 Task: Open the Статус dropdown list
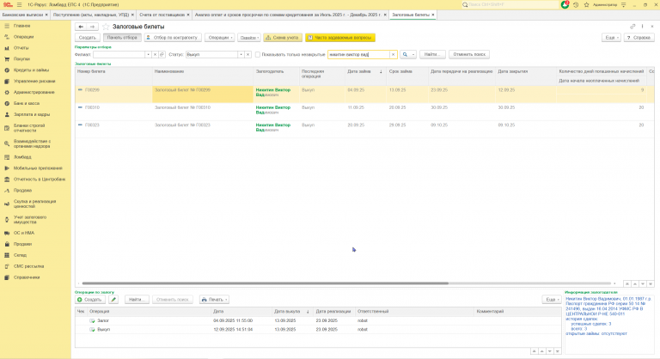[x=242, y=54]
